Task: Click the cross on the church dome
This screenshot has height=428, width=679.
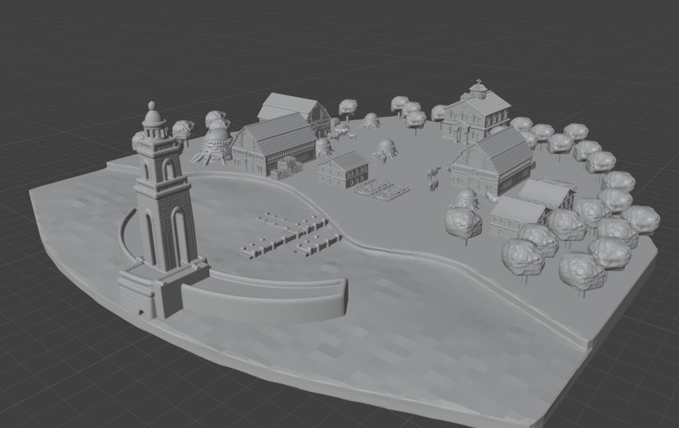Action: coord(478,82)
